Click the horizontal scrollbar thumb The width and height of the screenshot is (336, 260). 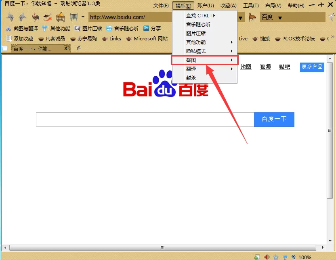point(163,247)
